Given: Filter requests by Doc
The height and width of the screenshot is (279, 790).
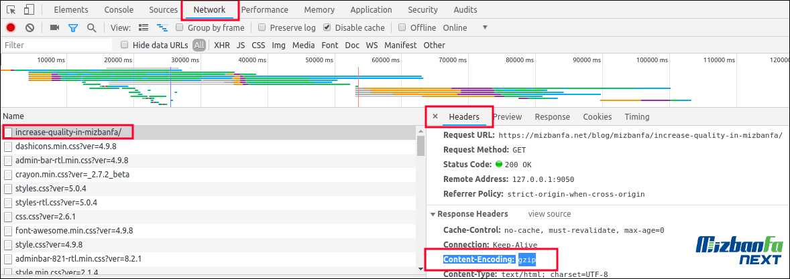Looking at the screenshot, I should [352, 45].
